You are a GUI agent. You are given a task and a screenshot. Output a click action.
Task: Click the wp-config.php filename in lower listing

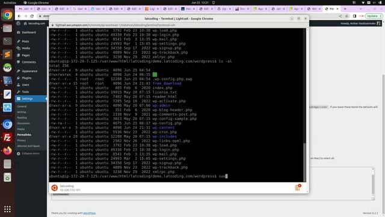pos(167,123)
